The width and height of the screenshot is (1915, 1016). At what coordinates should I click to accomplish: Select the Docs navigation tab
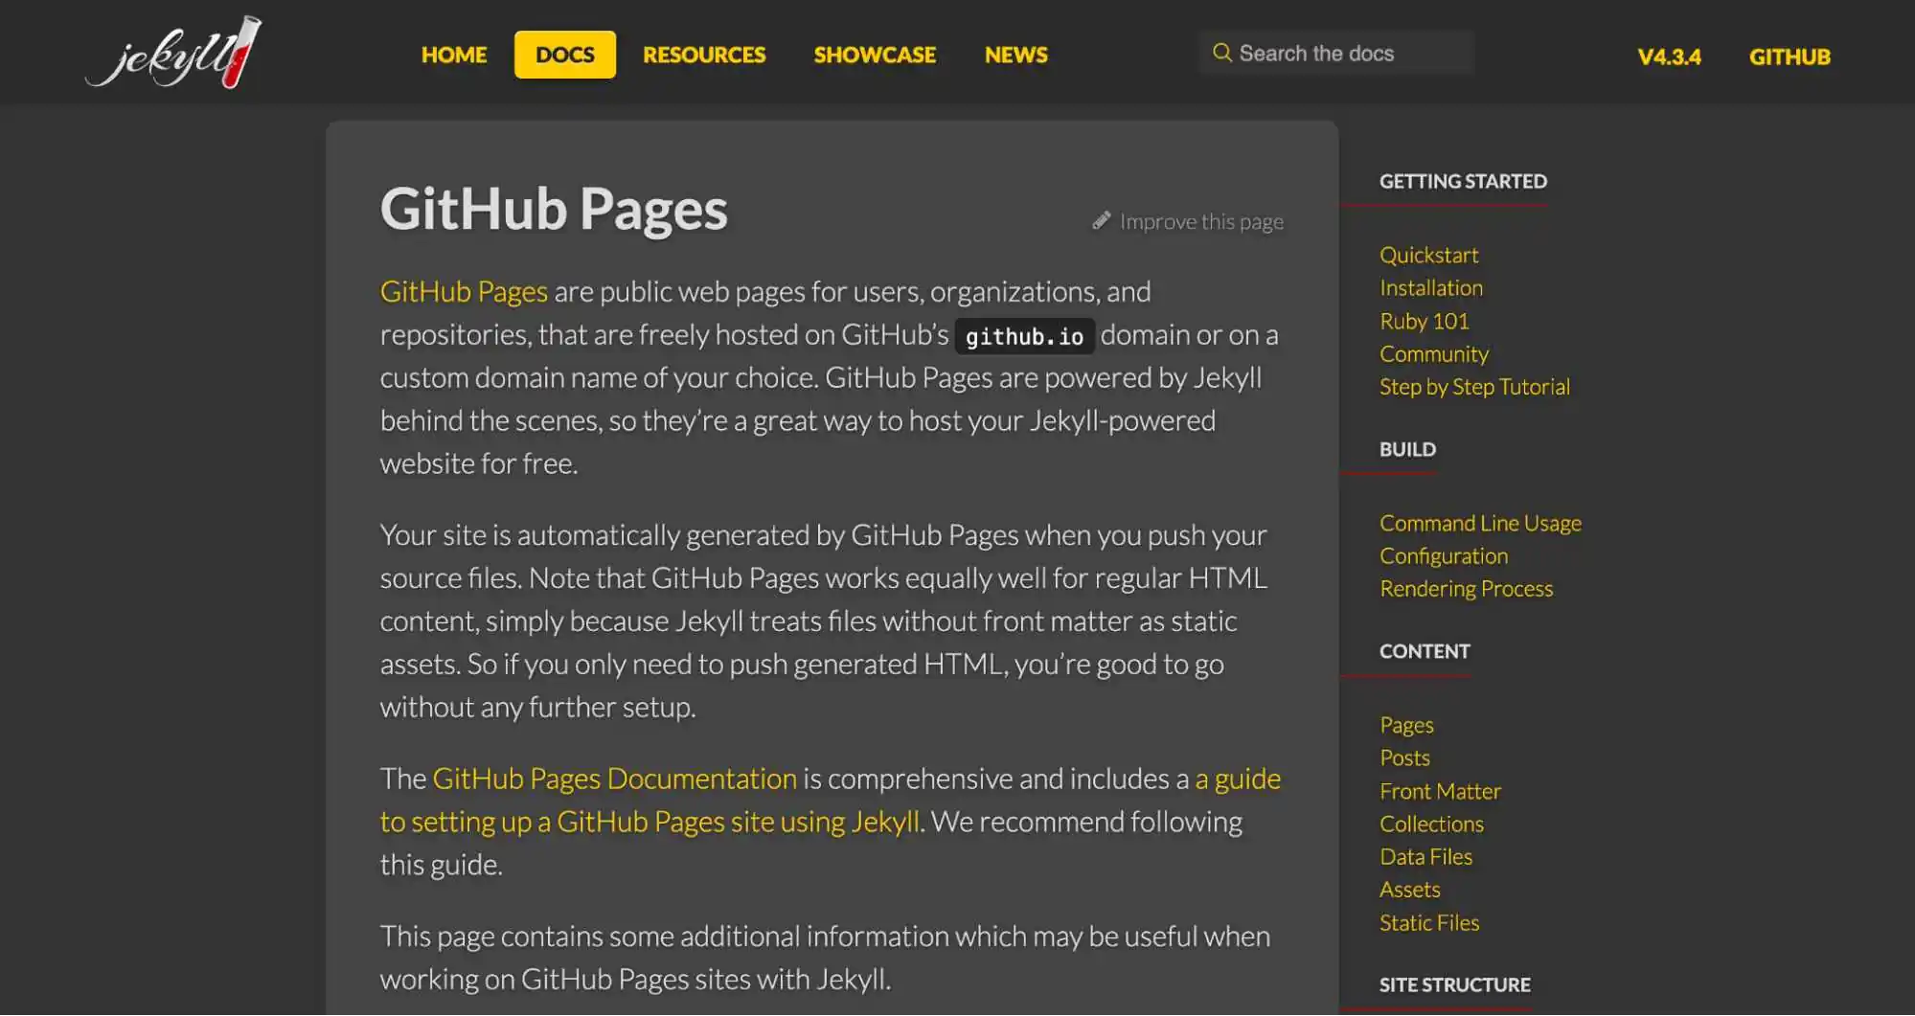pos(565,55)
